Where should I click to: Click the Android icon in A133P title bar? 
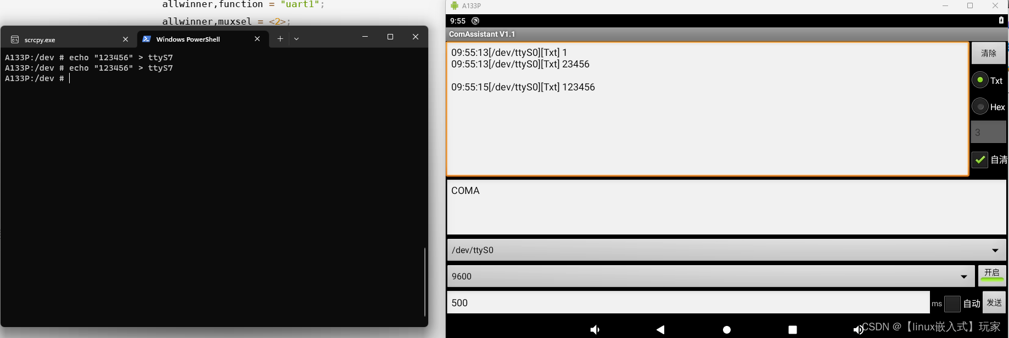[455, 5]
